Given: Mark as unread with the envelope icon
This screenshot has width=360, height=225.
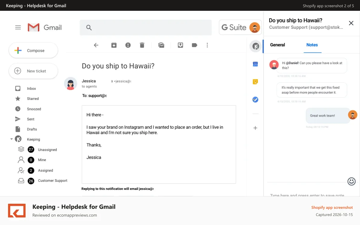Looking at the screenshot, I should [161, 45].
